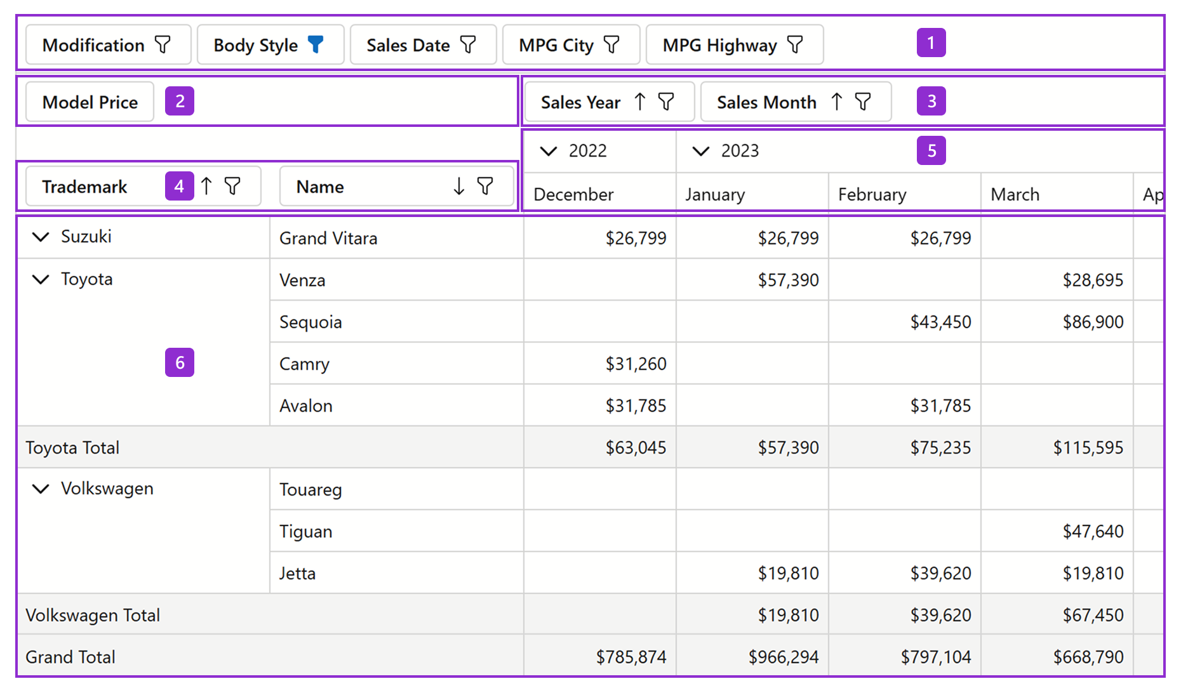
Task: Open the Sales Date filter icon
Action: coord(468,44)
